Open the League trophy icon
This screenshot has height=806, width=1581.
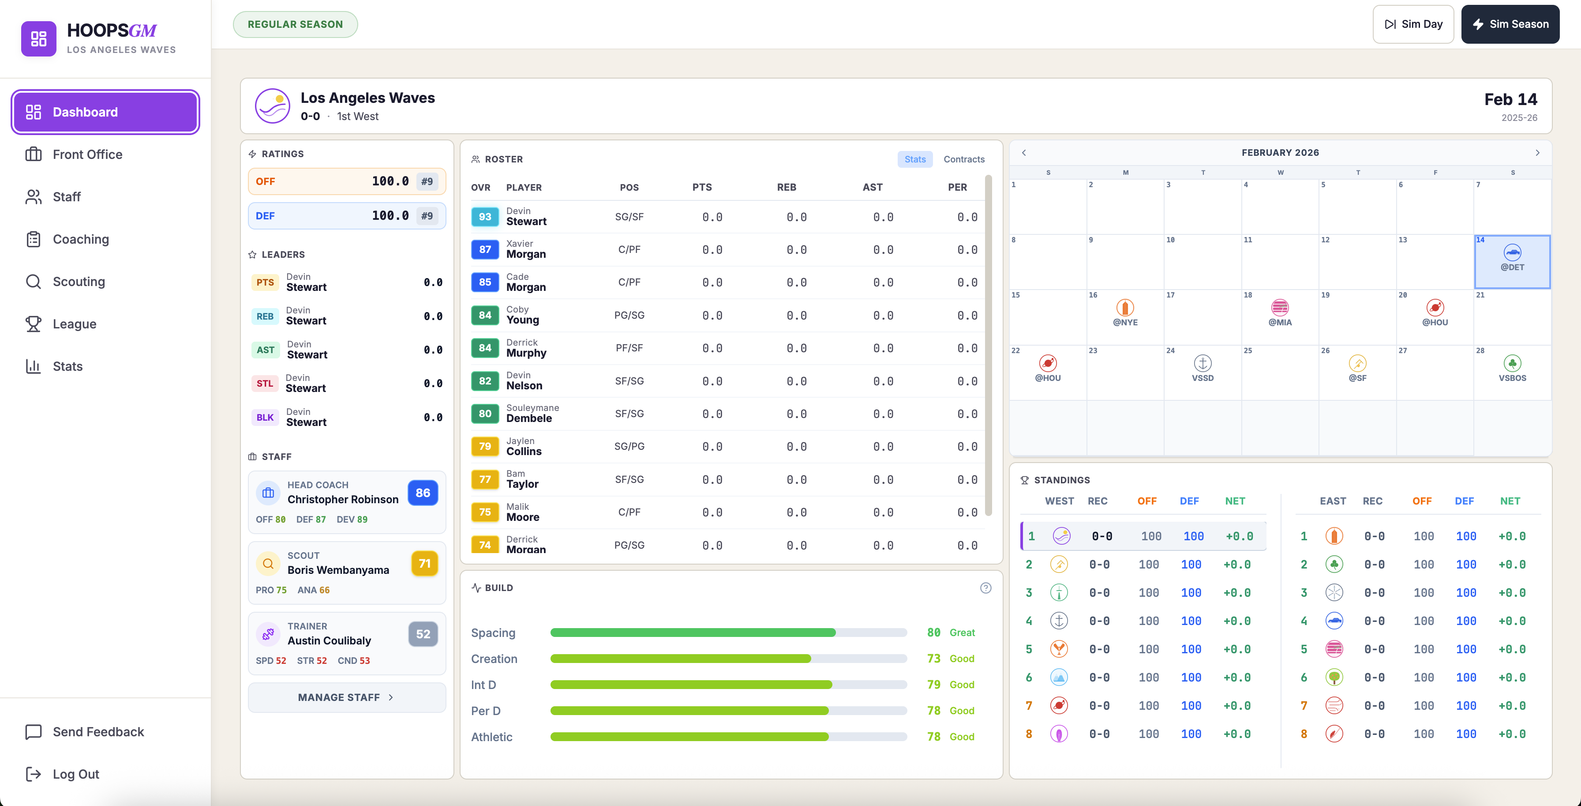click(34, 324)
